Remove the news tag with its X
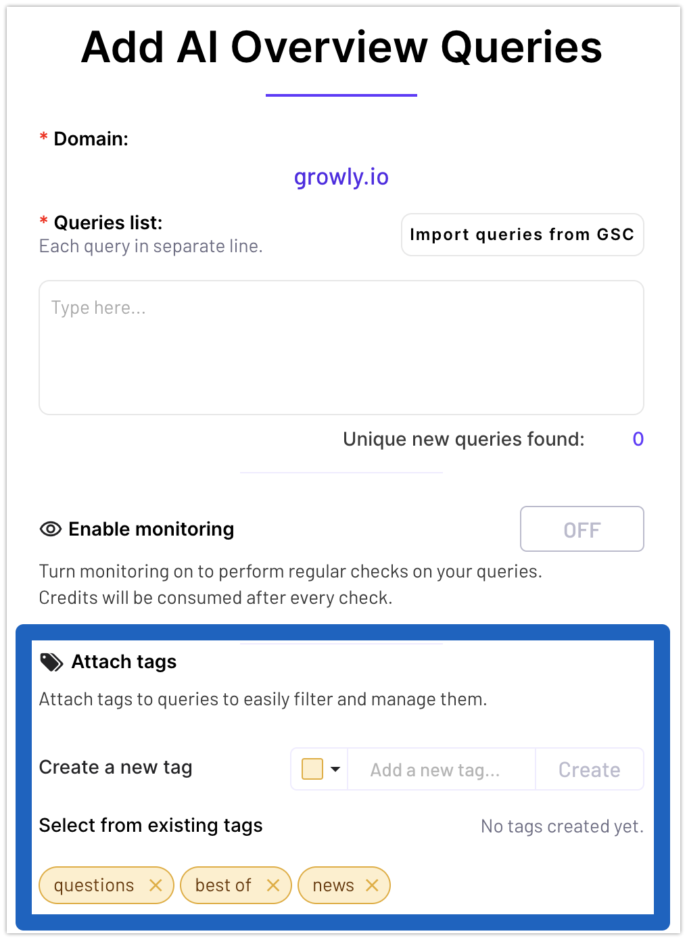Image resolution: width=687 pixels, height=940 pixels. click(x=372, y=885)
